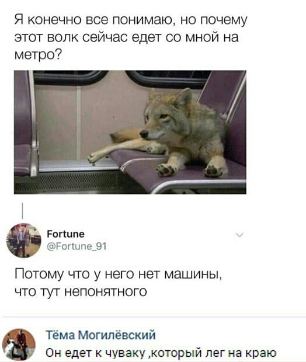Open the wolf on metro photo

[130, 132]
